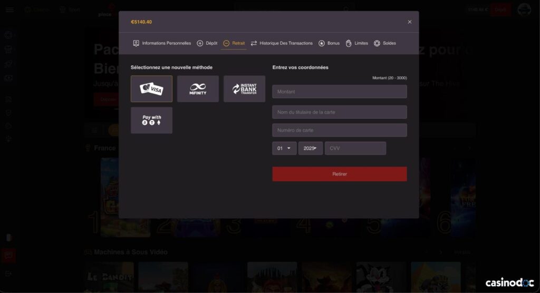The height and width of the screenshot is (293, 540).
Task: Select the Retrait tab
Action: [234, 43]
